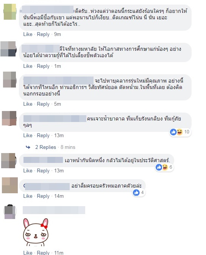The height and width of the screenshot is (255, 206).
Task: Click the laughing emoji on the 6-reaction comment
Action: 165,167
